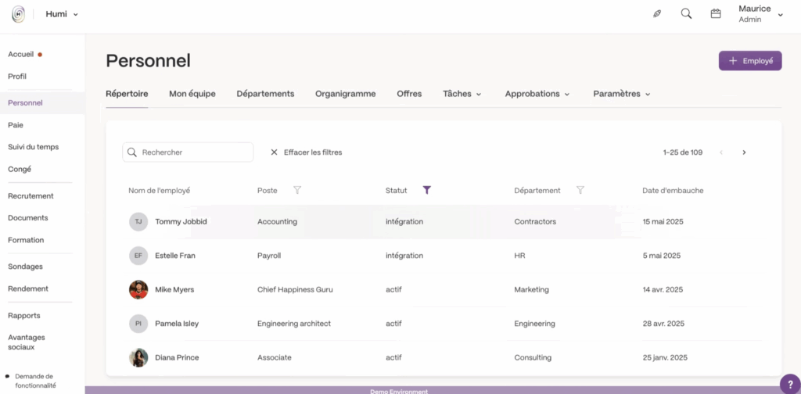
Task: Open the Maurice Admin user menu
Action: 759,14
